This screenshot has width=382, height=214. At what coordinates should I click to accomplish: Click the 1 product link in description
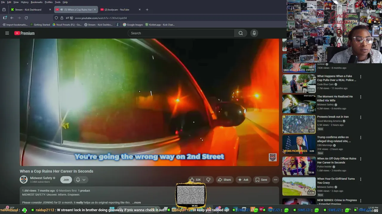tap(84, 191)
